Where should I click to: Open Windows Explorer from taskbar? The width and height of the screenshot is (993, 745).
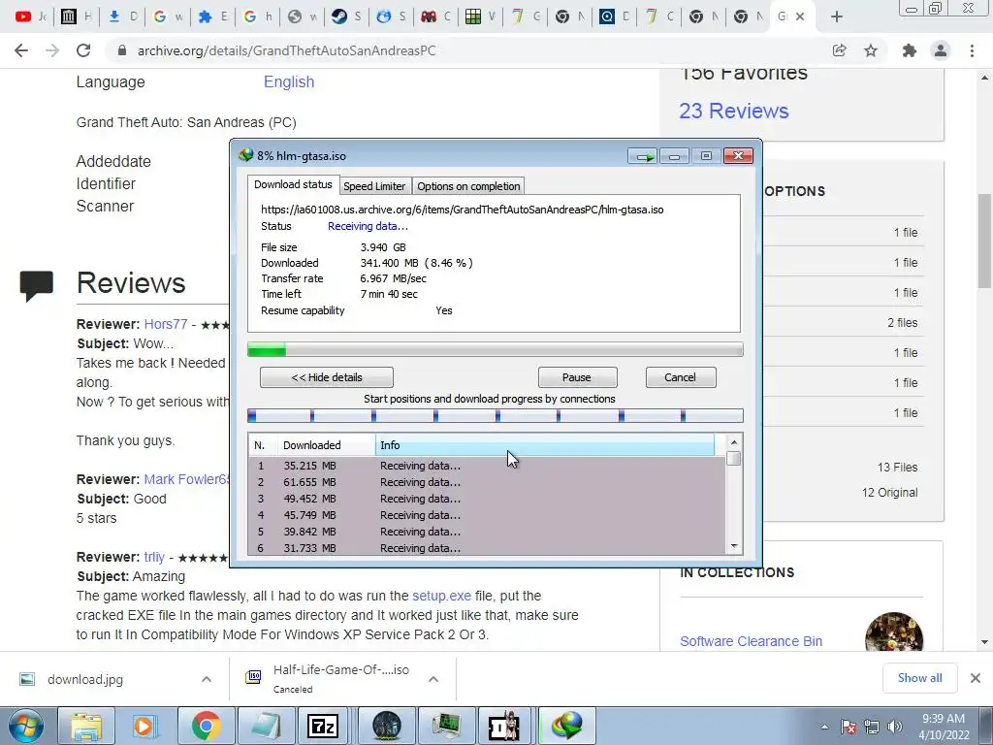click(85, 726)
